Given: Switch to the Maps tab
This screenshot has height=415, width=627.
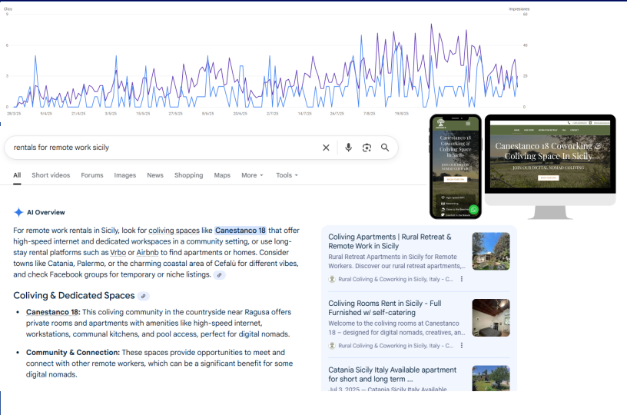Looking at the screenshot, I should point(222,175).
